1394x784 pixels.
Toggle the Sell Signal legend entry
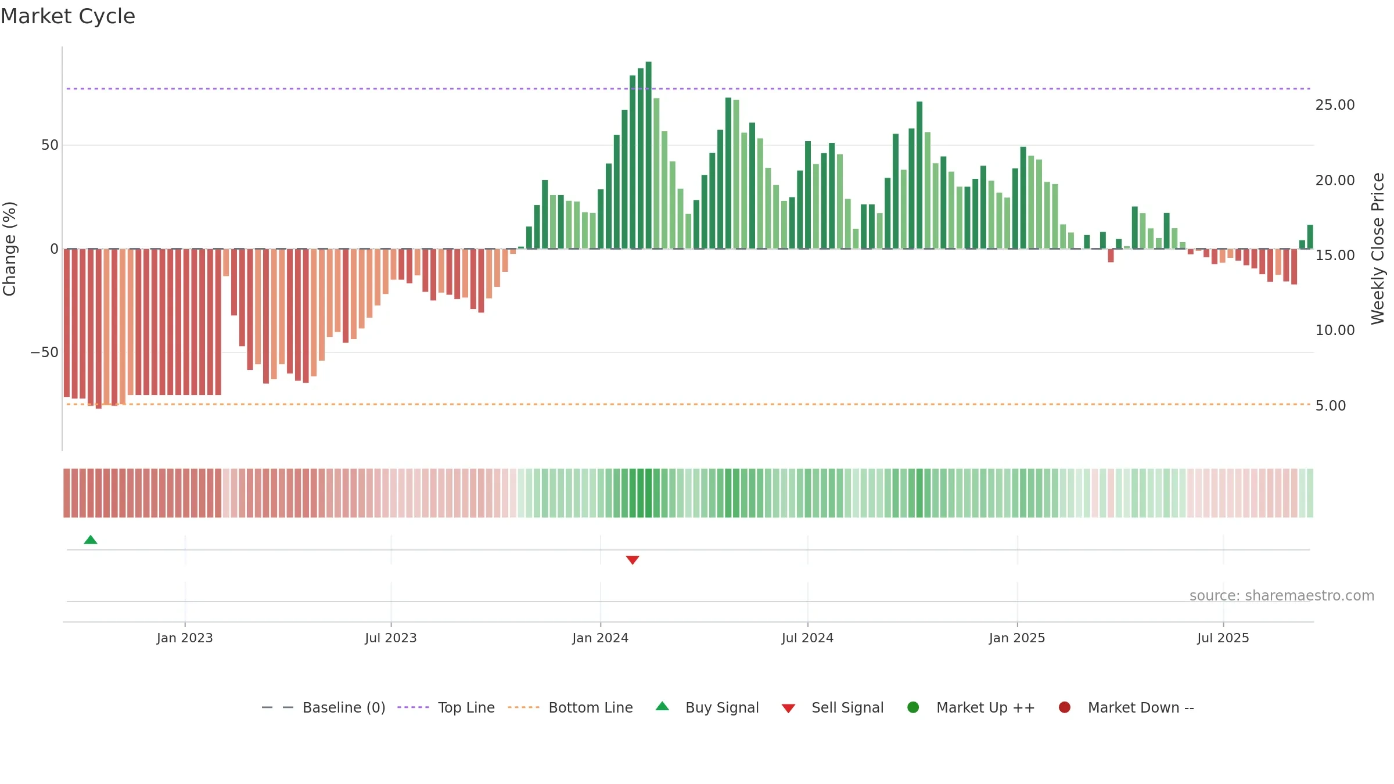point(832,707)
